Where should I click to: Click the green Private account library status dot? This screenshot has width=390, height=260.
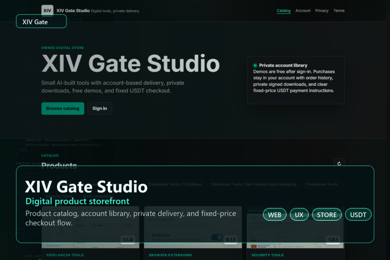(x=255, y=65)
